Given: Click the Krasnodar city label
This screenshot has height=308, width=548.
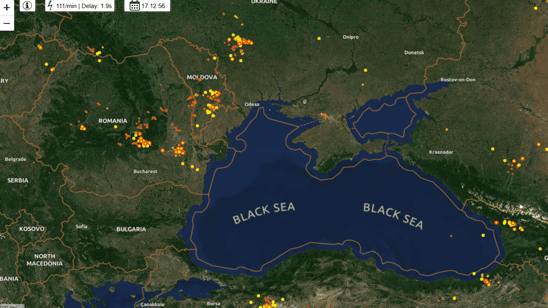Looking at the screenshot, I should point(441,152).
